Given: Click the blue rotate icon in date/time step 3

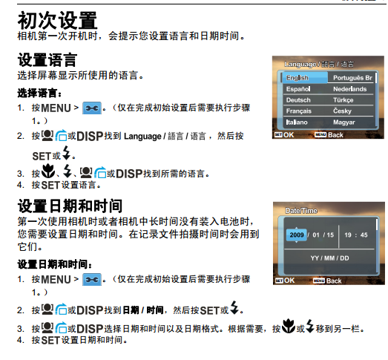Looking at the screenshot, I should [x=61, y=328].
